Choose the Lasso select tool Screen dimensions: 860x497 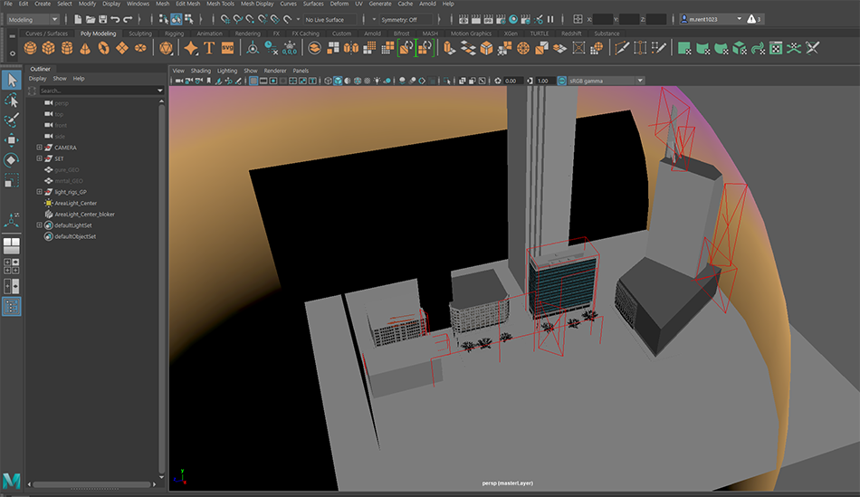12,100
